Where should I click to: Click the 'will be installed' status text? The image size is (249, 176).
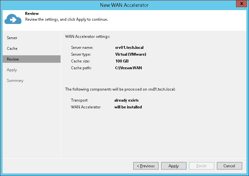128,107
